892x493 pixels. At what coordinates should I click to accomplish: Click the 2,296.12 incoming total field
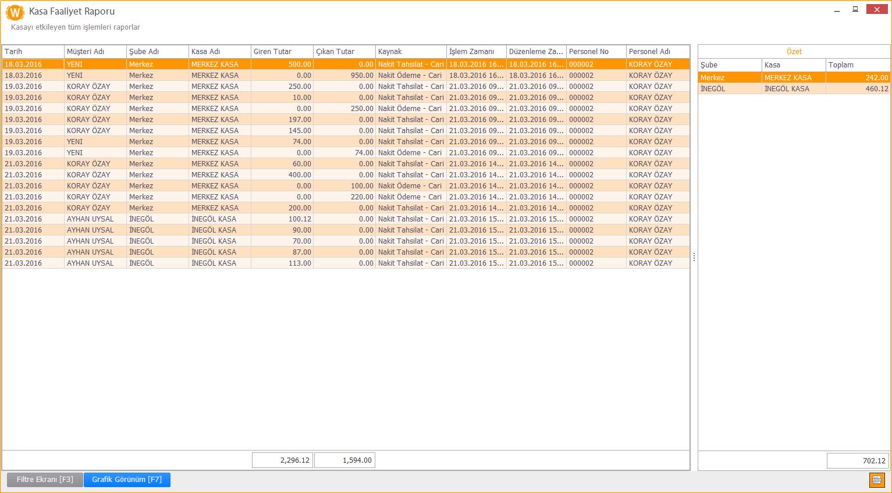(x=282, y=460)
